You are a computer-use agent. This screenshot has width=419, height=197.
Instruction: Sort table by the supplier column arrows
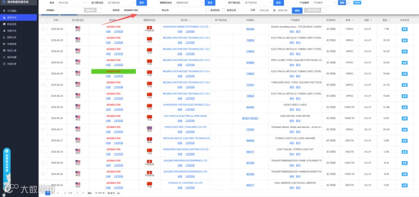pyautogui.click(x=190, y=20)
